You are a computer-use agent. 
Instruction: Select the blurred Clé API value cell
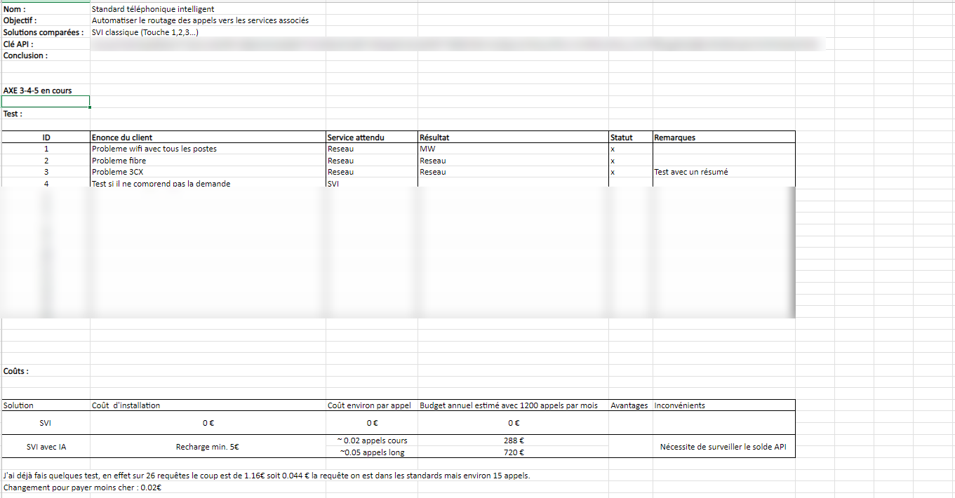[x=455, y=44]
